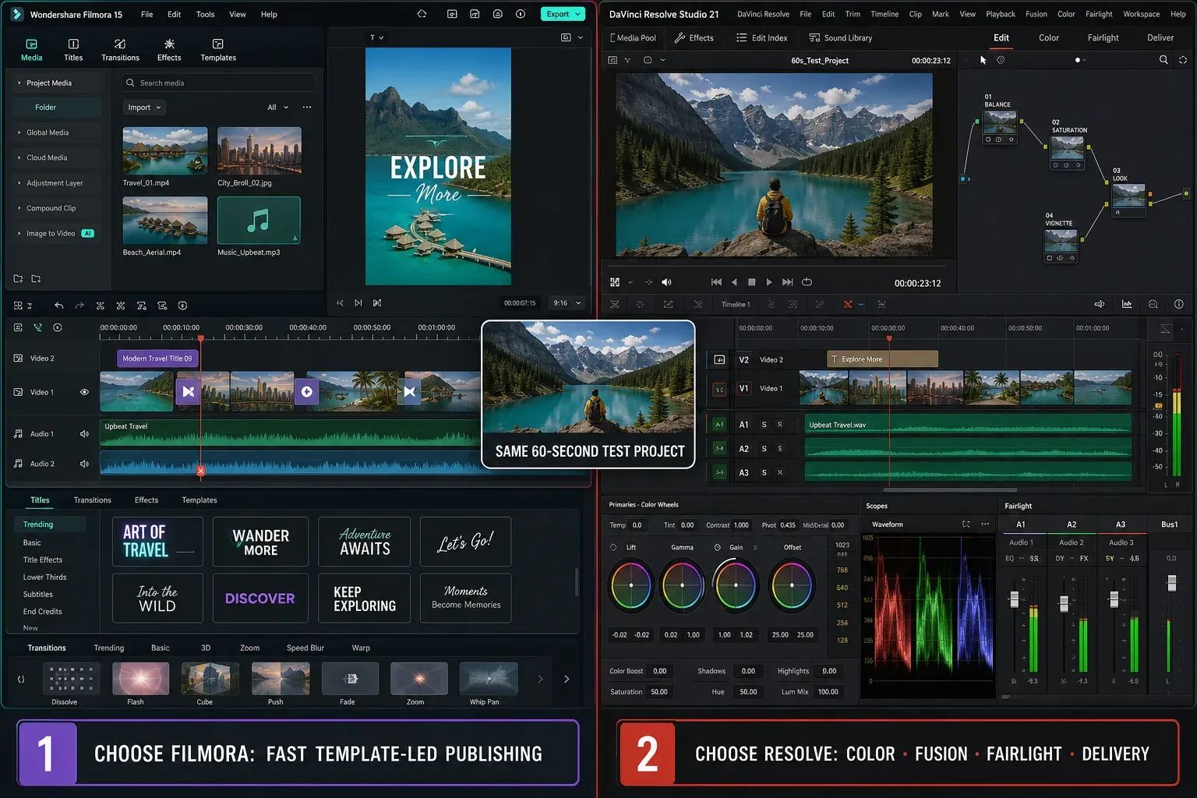Adjust the A1 Fairlight fader
This screenshot has width=1197, height=798.
pos(1014,599)
